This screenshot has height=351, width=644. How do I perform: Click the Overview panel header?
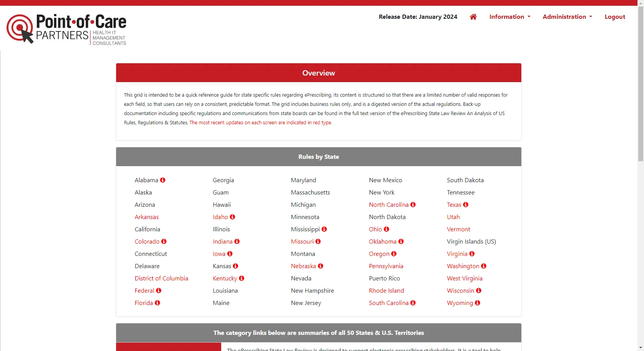pos(319,73)
